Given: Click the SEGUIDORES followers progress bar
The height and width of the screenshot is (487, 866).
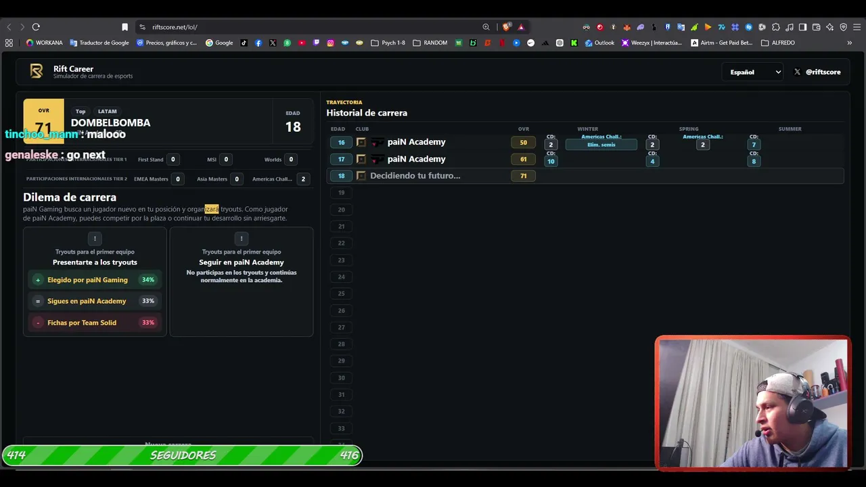Looking at the screenshot, I should click(x=183, y=455).
